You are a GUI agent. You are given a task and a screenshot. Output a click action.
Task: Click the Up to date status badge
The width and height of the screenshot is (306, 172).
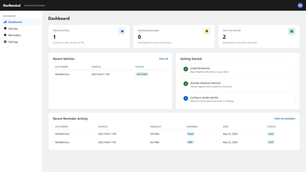(x=142, y=74)
